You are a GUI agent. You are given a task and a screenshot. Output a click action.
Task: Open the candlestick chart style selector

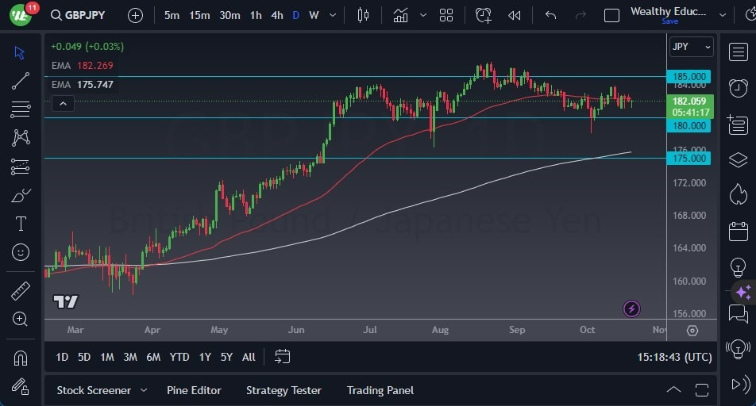point(363,15)
